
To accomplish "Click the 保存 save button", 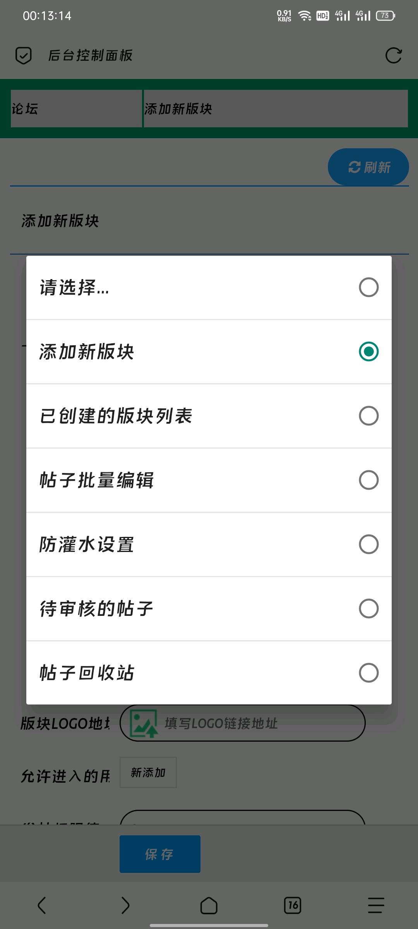I will click(160, 854).
